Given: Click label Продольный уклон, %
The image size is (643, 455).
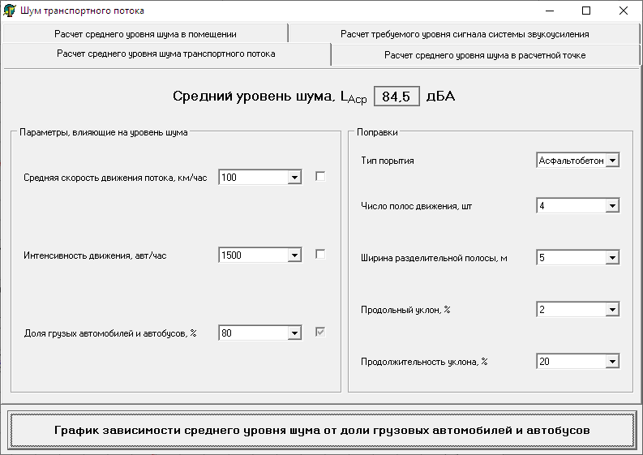Looking at the screenshot, I should 405,310.
